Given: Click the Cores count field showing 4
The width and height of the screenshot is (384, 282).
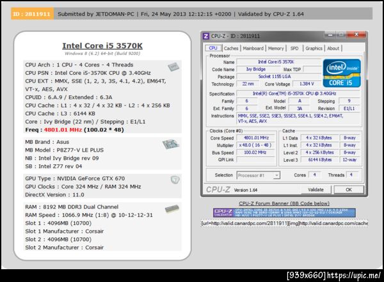Looking at the screenshot, I should 315,175.
